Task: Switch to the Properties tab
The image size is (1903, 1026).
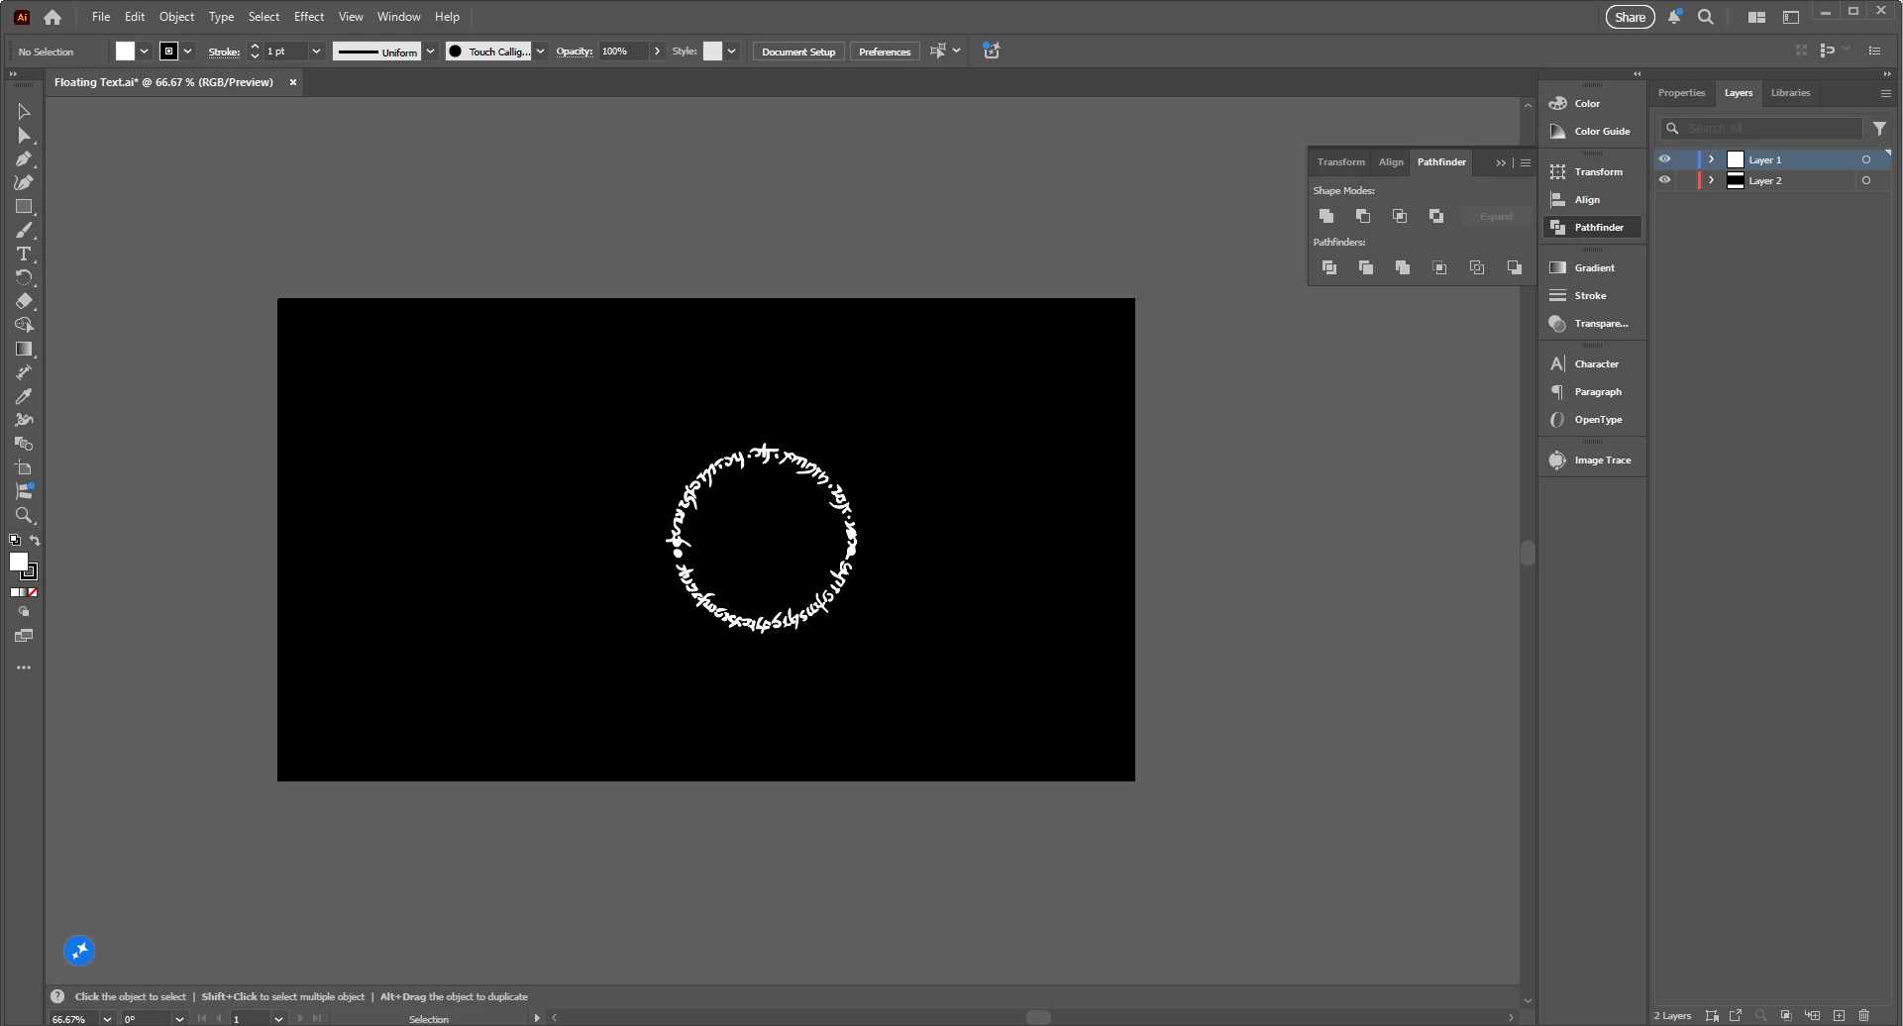Action: [x=1681, y=93]
